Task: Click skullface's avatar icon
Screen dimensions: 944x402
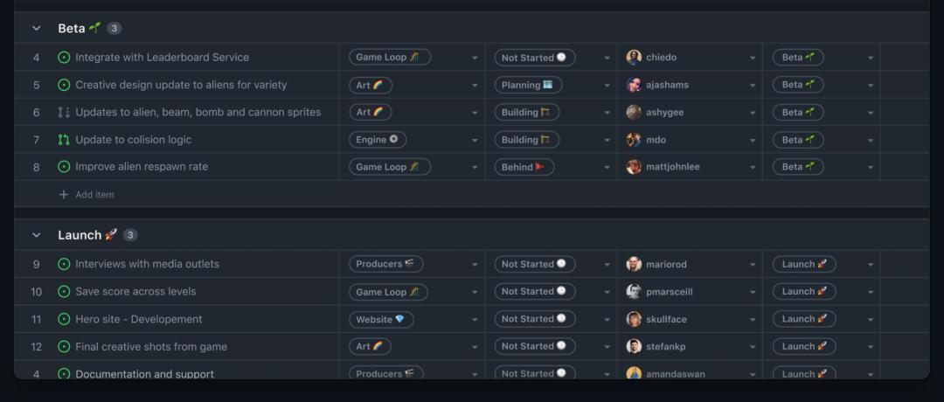Action: click(x=634, y=319)
